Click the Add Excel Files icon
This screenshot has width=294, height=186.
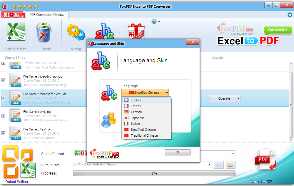pos(16,32)
